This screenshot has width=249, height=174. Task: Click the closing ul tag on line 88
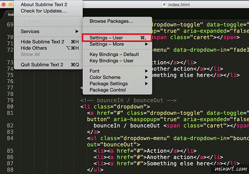click(x=95, y=170)
